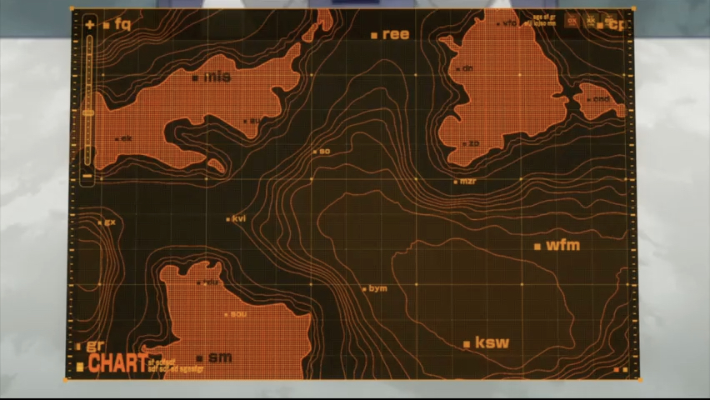Select the 'zb' point on the island

pos(471,143)
